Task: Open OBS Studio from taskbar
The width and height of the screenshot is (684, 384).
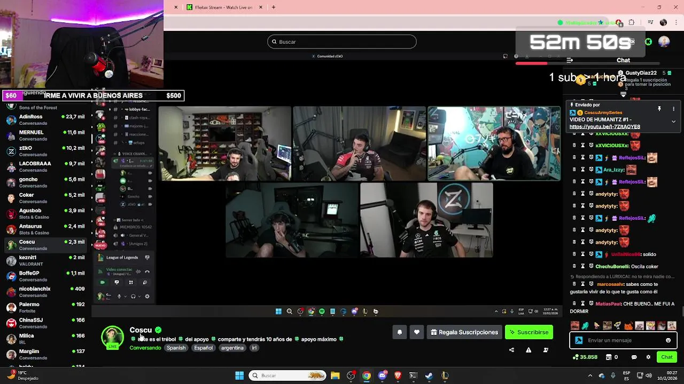Action: [x=351, y=375]
